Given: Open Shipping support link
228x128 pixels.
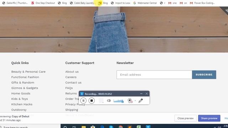Looking at the screenshot, I should pos(72,110).
